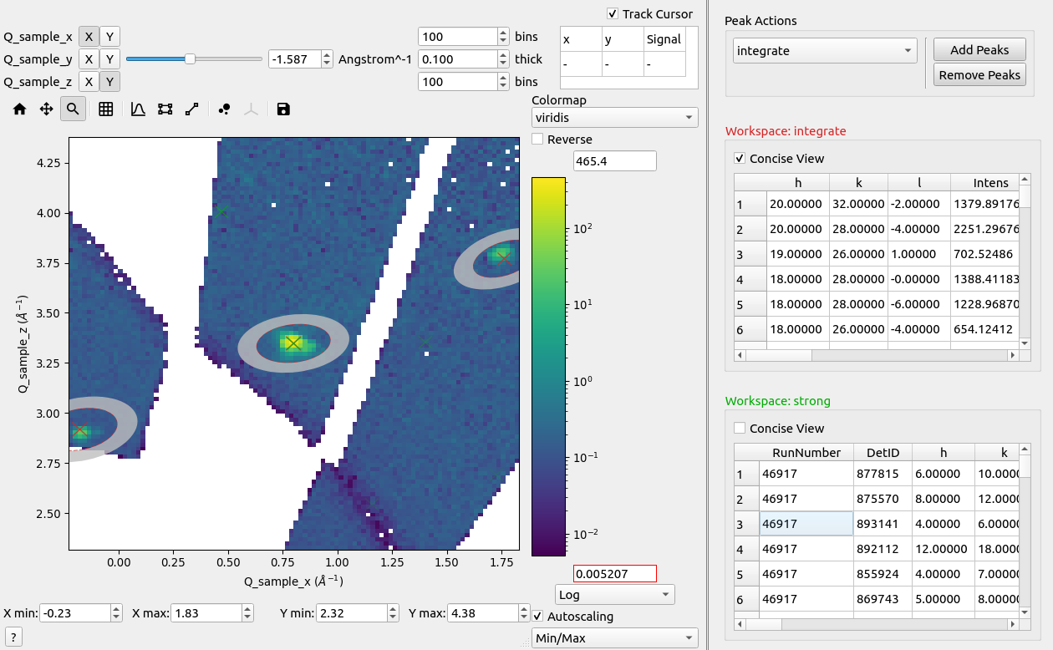This screenshot has height=650, width=1053.
Task: Click the X min input field
Action: coord(75,613)
